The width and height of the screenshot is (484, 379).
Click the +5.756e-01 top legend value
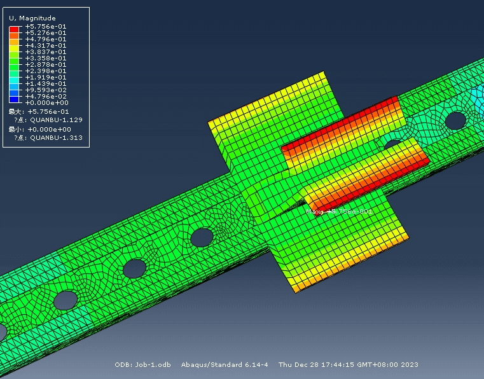(46, 27)
